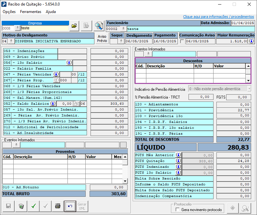Click the Maior Remuneração value field

[x=232, y=41]
